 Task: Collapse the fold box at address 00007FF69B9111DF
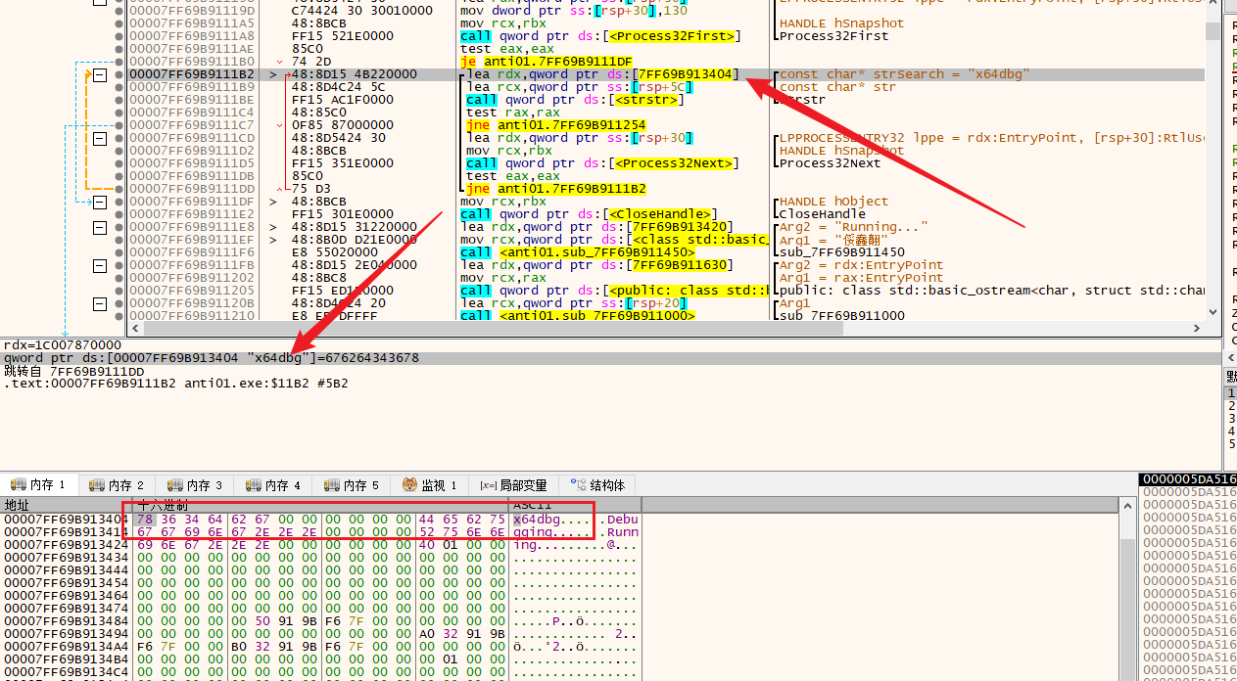click(x=100, y=202)
